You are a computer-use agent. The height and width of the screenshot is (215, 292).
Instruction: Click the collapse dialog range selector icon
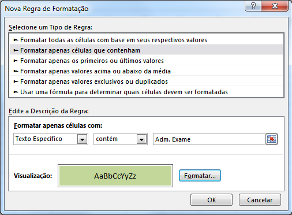[x=272, y=139]
